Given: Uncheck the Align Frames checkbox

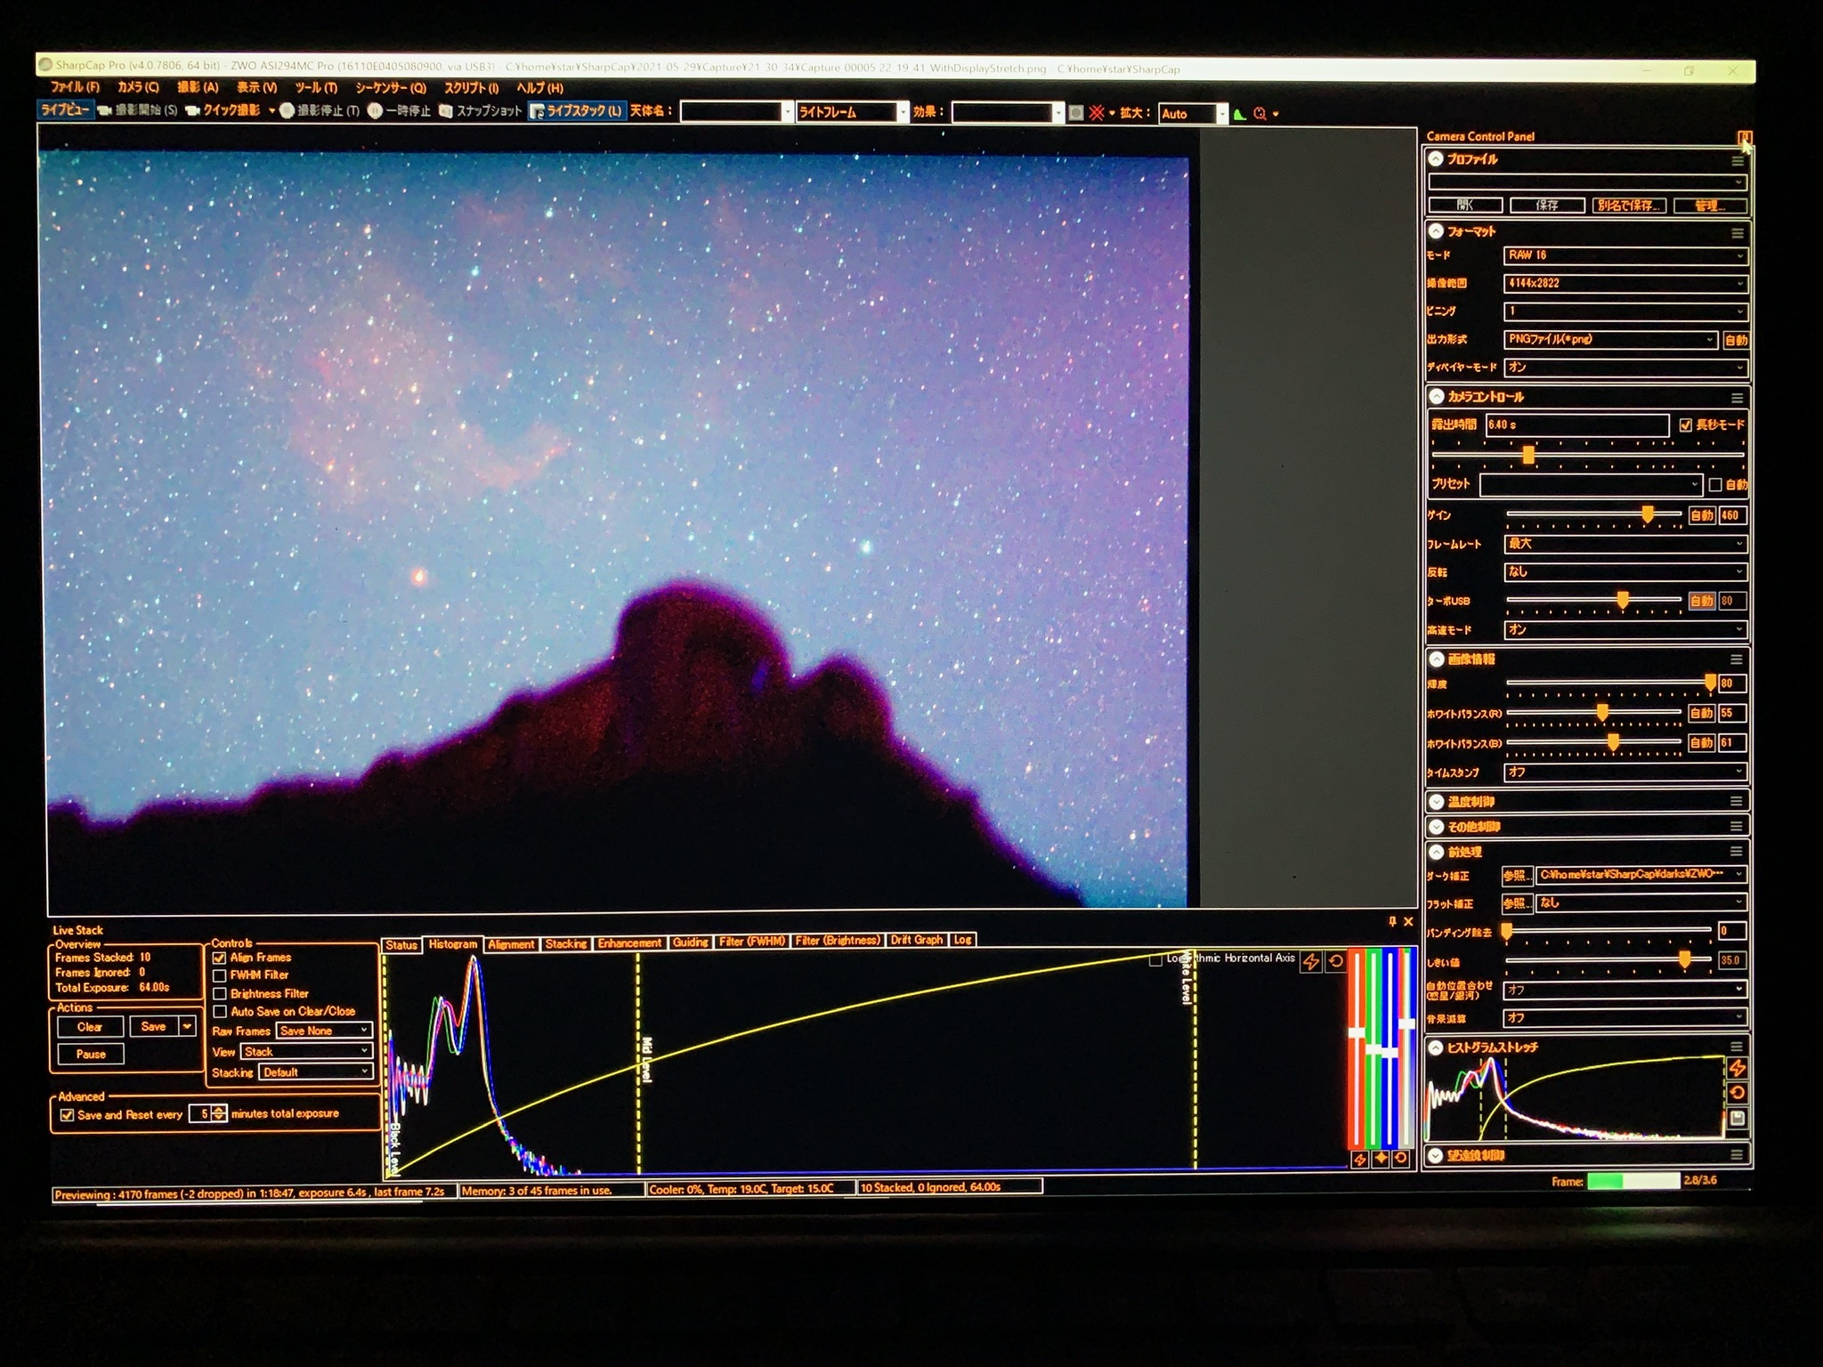Looking at the screenshot, I should [219, 959].
